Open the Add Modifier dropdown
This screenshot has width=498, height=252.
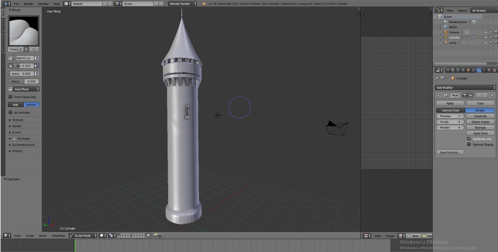466,87
